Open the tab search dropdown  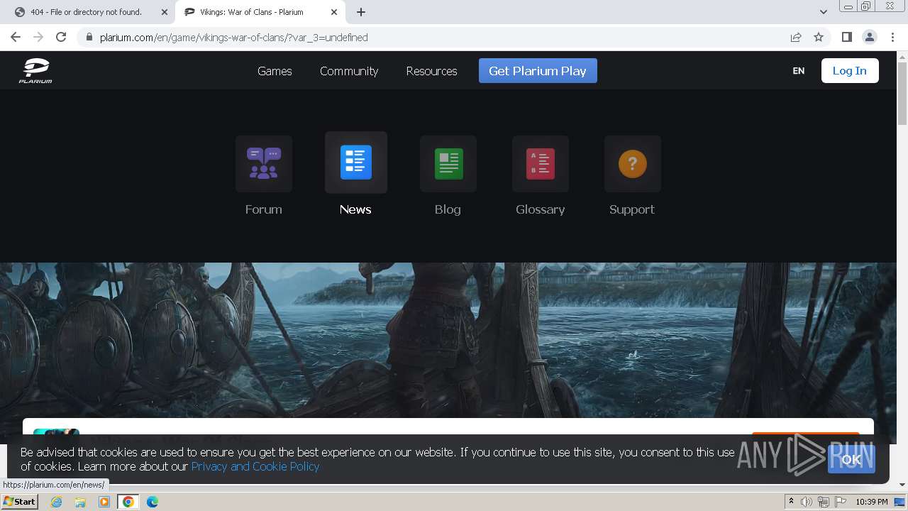pyautogui.click(x=824, y=12)
